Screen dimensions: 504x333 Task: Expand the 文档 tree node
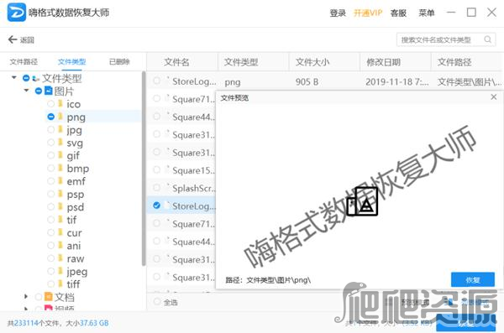click(26, 296)
